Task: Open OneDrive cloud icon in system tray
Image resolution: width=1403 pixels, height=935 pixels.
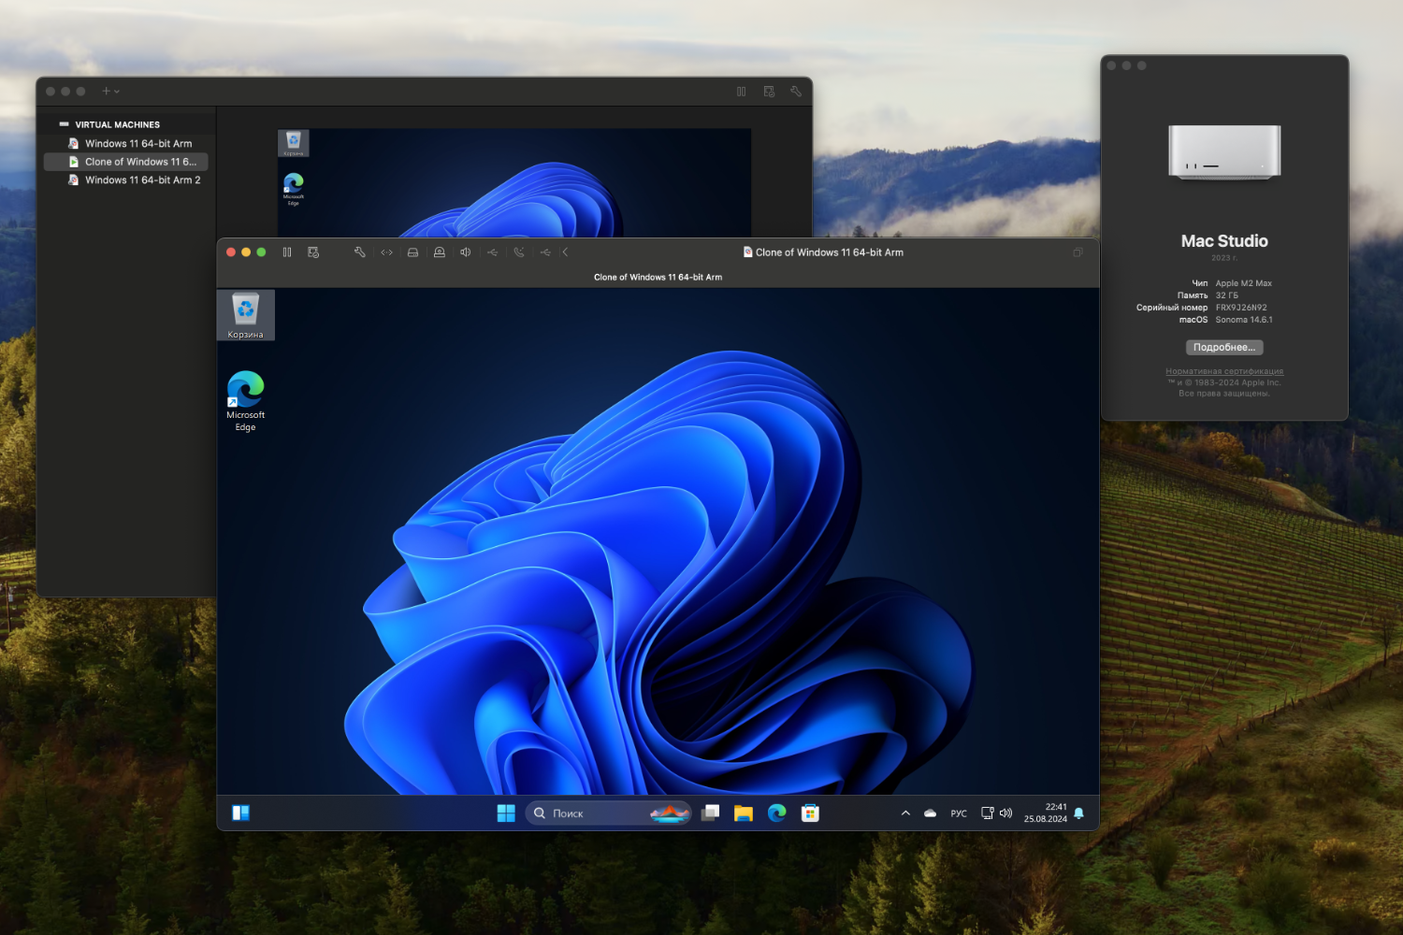Action: 930,813
